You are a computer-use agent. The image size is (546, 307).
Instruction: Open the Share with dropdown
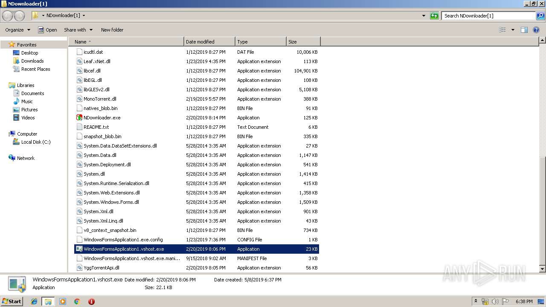[78, 30]
